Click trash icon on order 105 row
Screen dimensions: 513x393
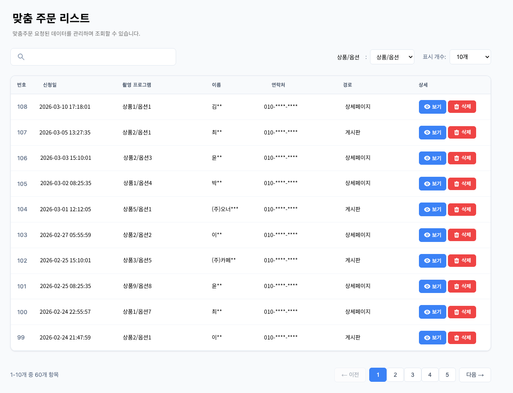pyautogui.click(x=457, y=183)
